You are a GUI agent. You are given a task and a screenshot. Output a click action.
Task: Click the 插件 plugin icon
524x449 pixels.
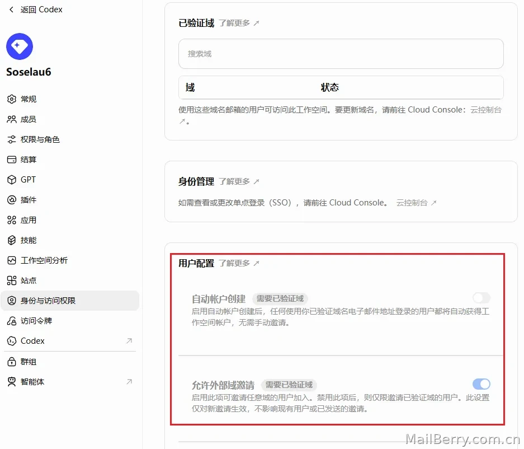coord(12,200)
